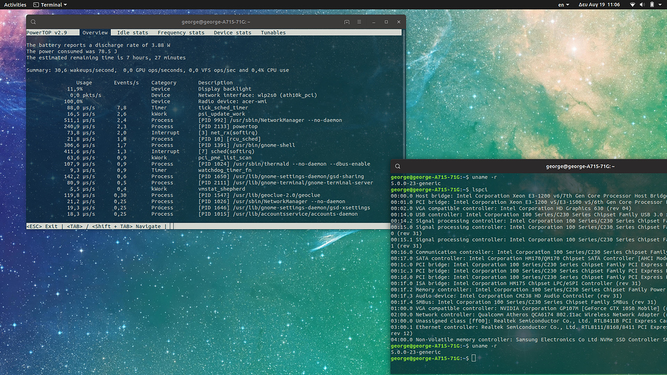Open the hamburger menu of the PowerTOP terminal
Screen dimensions: 667x375
coord(359,22)
